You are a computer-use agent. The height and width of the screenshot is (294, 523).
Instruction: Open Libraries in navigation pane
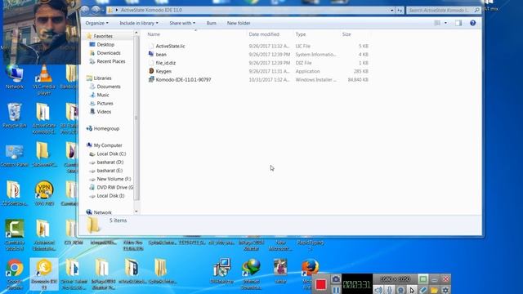coord(102,78)
